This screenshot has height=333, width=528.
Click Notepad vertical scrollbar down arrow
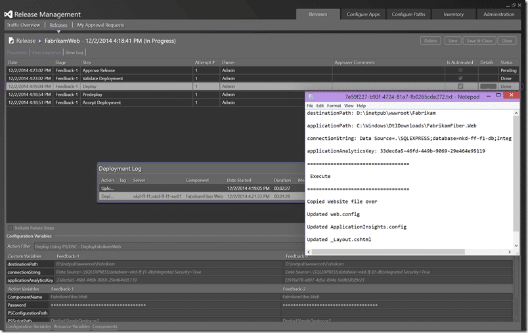[x=516, y=246]
